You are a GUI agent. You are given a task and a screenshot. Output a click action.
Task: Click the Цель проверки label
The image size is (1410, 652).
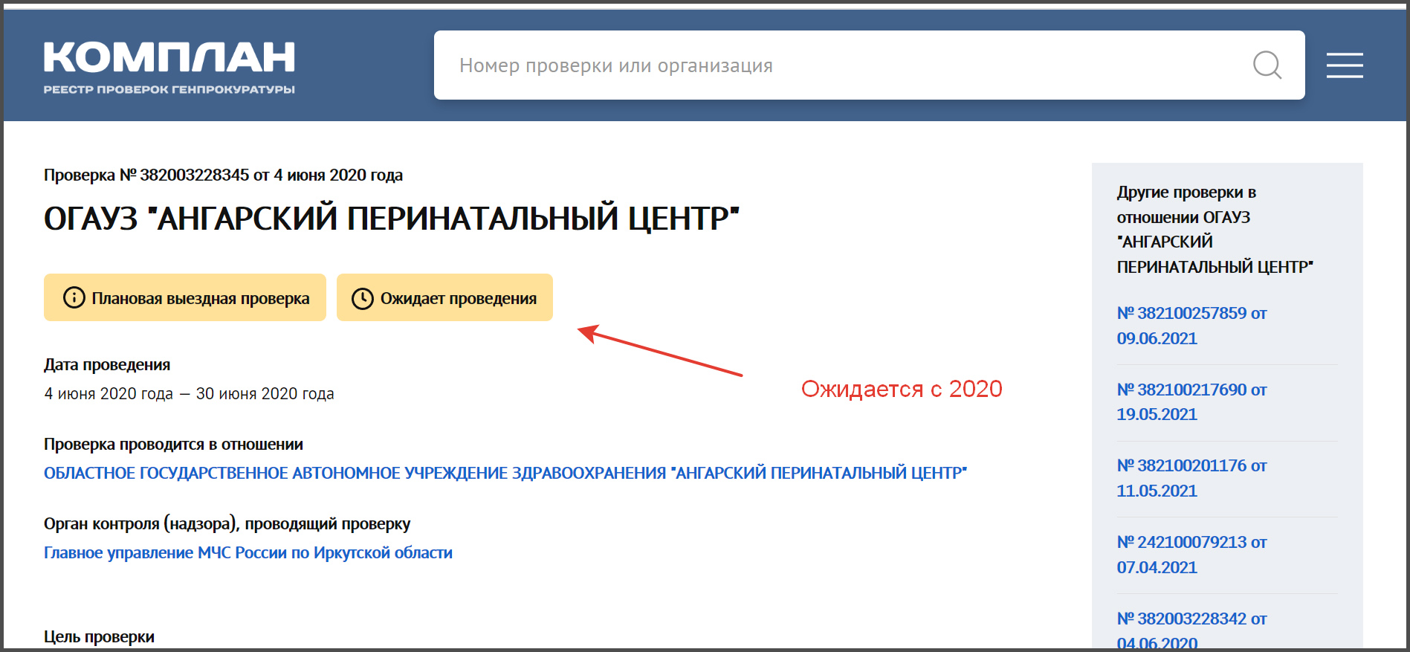pos(99,636)
